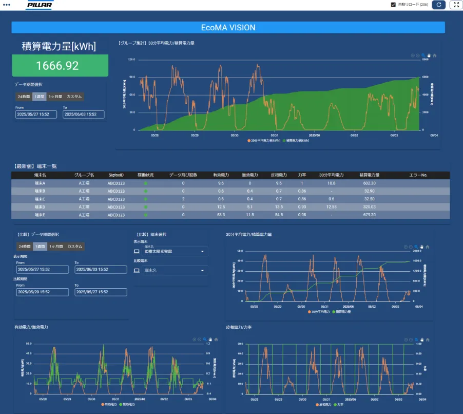Click 表示期間 From field in comparison panel

click(43, 270)
